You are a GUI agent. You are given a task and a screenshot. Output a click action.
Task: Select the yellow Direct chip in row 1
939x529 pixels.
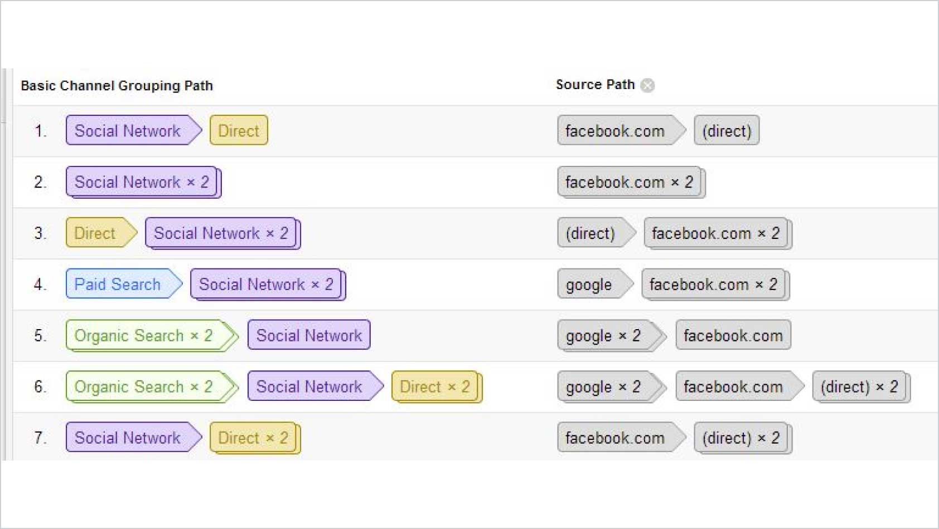[x=238, y=131]
